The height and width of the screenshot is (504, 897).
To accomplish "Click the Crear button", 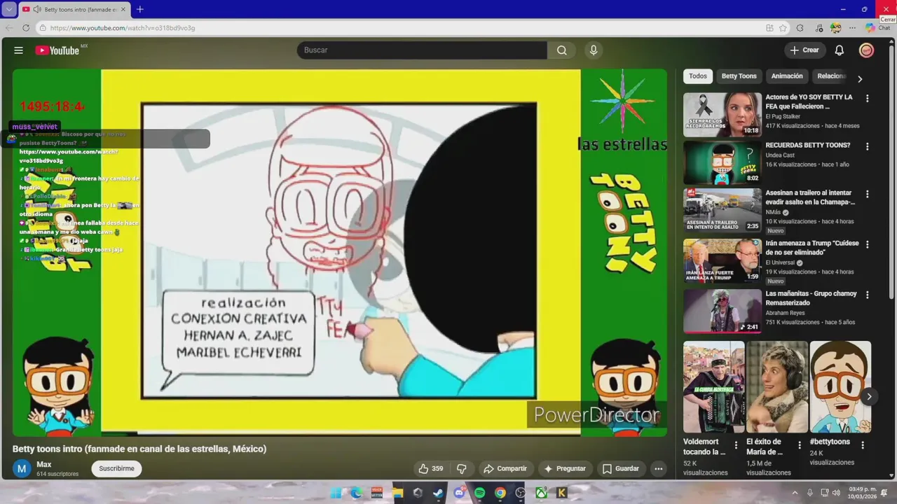I will coord(804,50).
